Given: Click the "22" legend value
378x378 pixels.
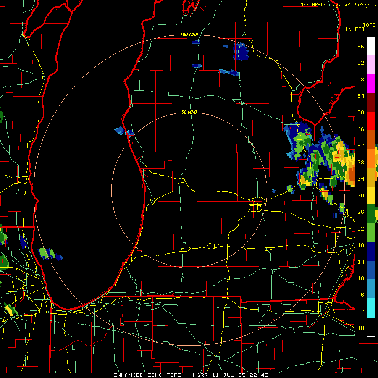Looking at the screenshot, I should coord(361,228).
